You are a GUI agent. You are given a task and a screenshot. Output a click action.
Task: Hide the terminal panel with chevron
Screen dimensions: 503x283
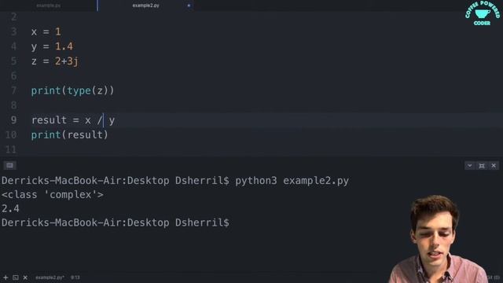coord(470,166)
